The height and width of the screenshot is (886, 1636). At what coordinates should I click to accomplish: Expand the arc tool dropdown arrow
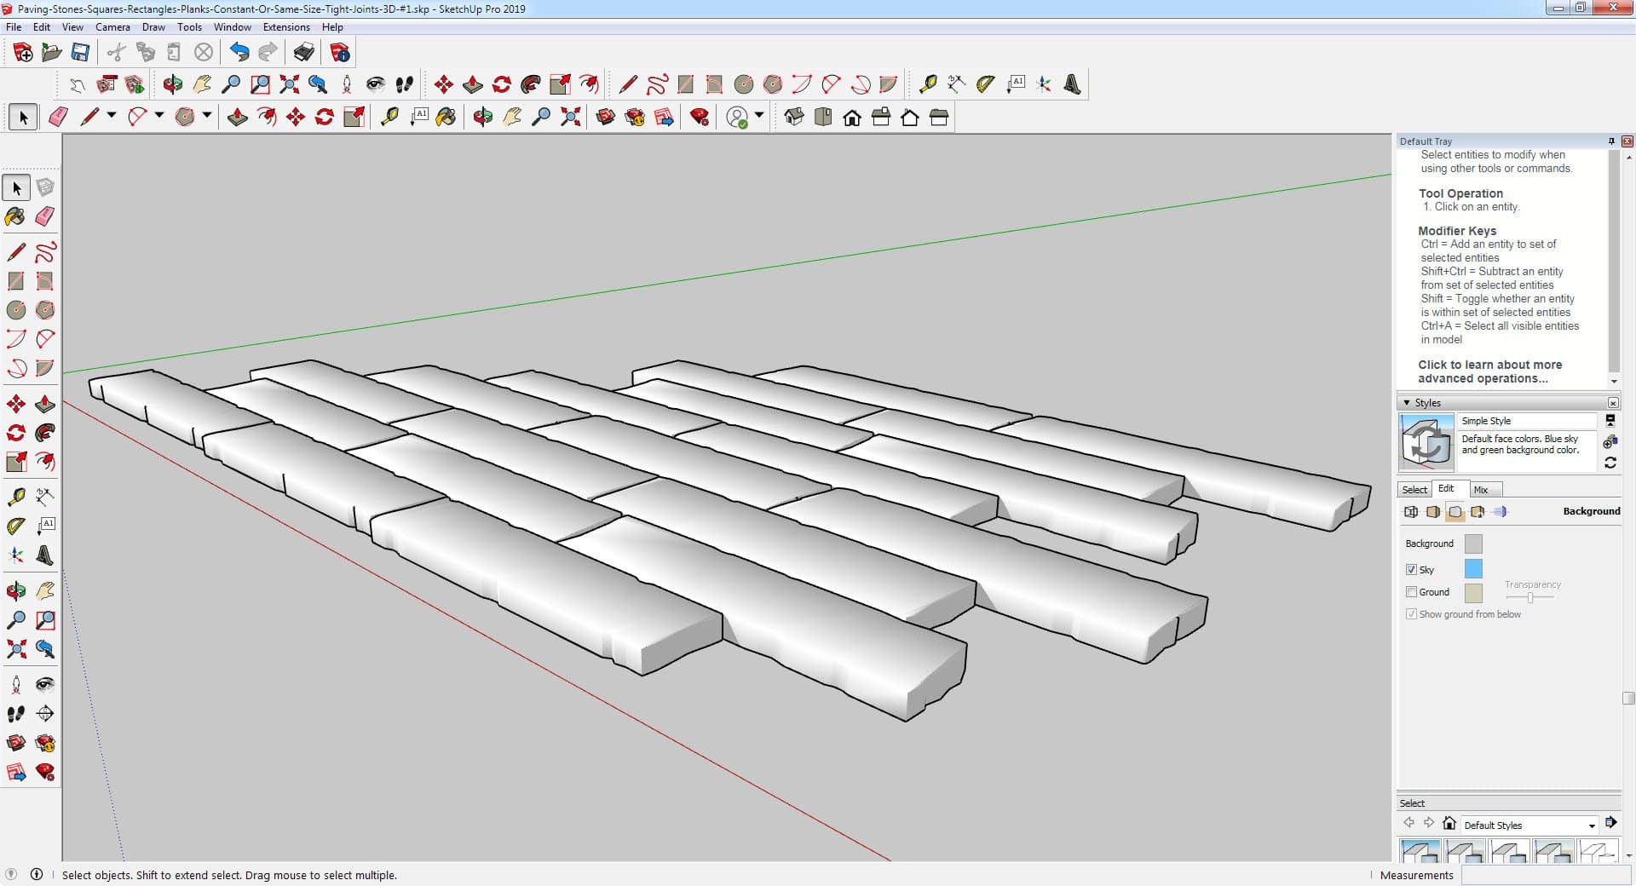coord(158,116)
